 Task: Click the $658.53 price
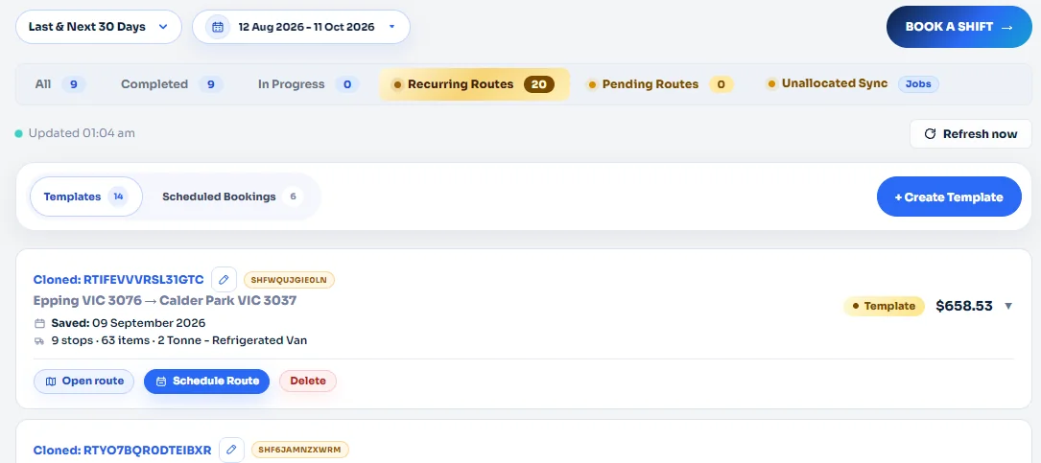coord(964,306)
